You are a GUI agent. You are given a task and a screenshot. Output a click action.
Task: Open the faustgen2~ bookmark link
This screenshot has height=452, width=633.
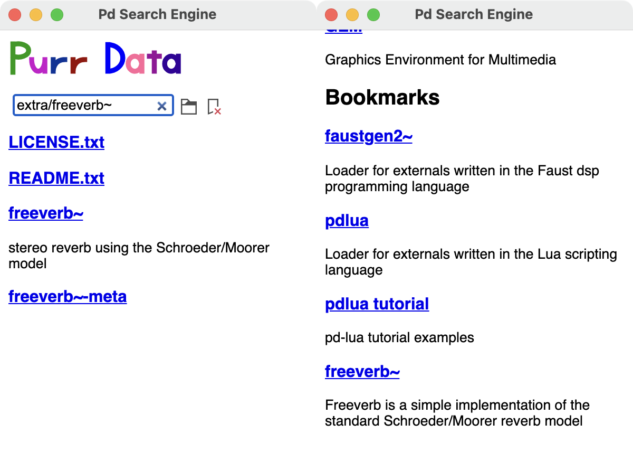click(x=369, y=136)
